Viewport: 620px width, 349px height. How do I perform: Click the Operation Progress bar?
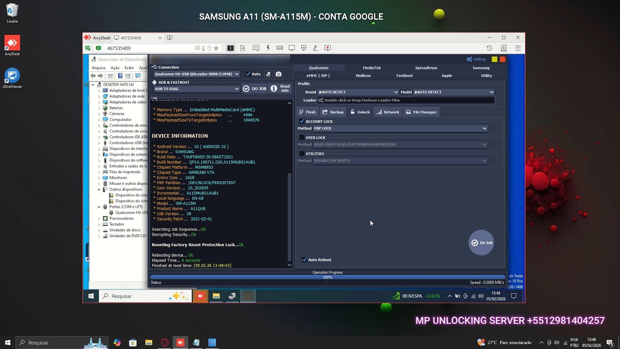(x=327, y=277)
